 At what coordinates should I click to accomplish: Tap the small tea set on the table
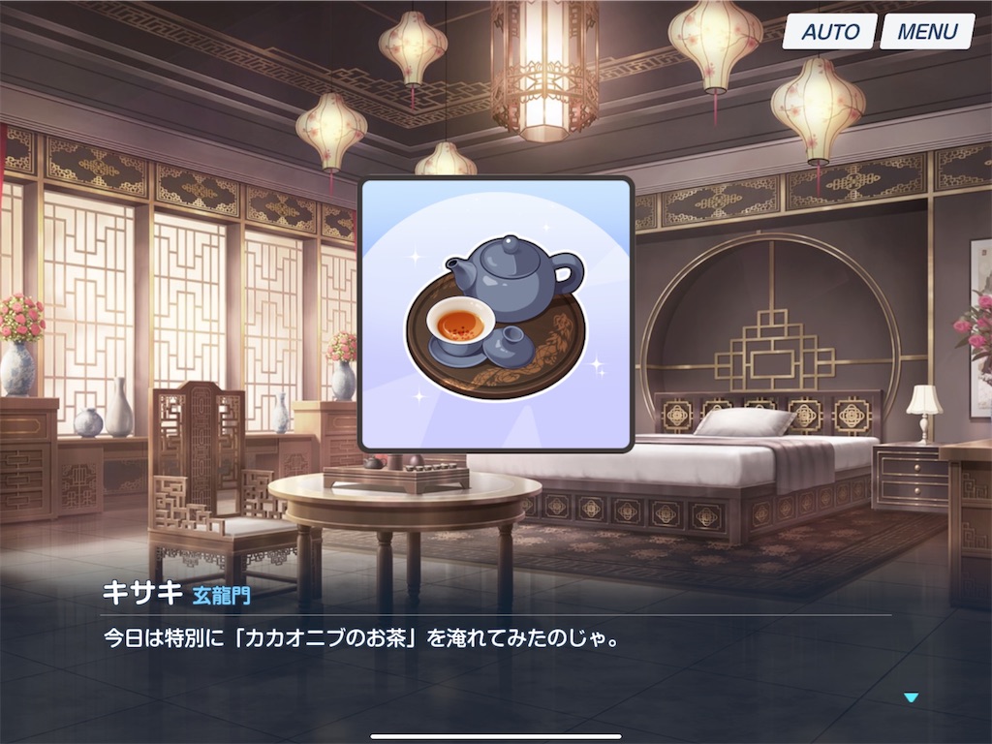(405, 466)
